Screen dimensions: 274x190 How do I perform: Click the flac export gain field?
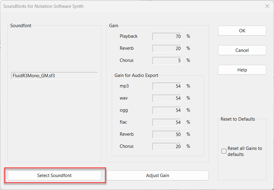(166, 122)
